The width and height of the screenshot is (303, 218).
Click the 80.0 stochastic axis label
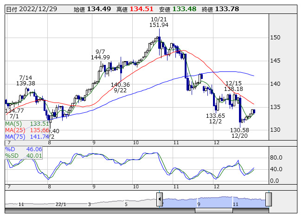276,158
